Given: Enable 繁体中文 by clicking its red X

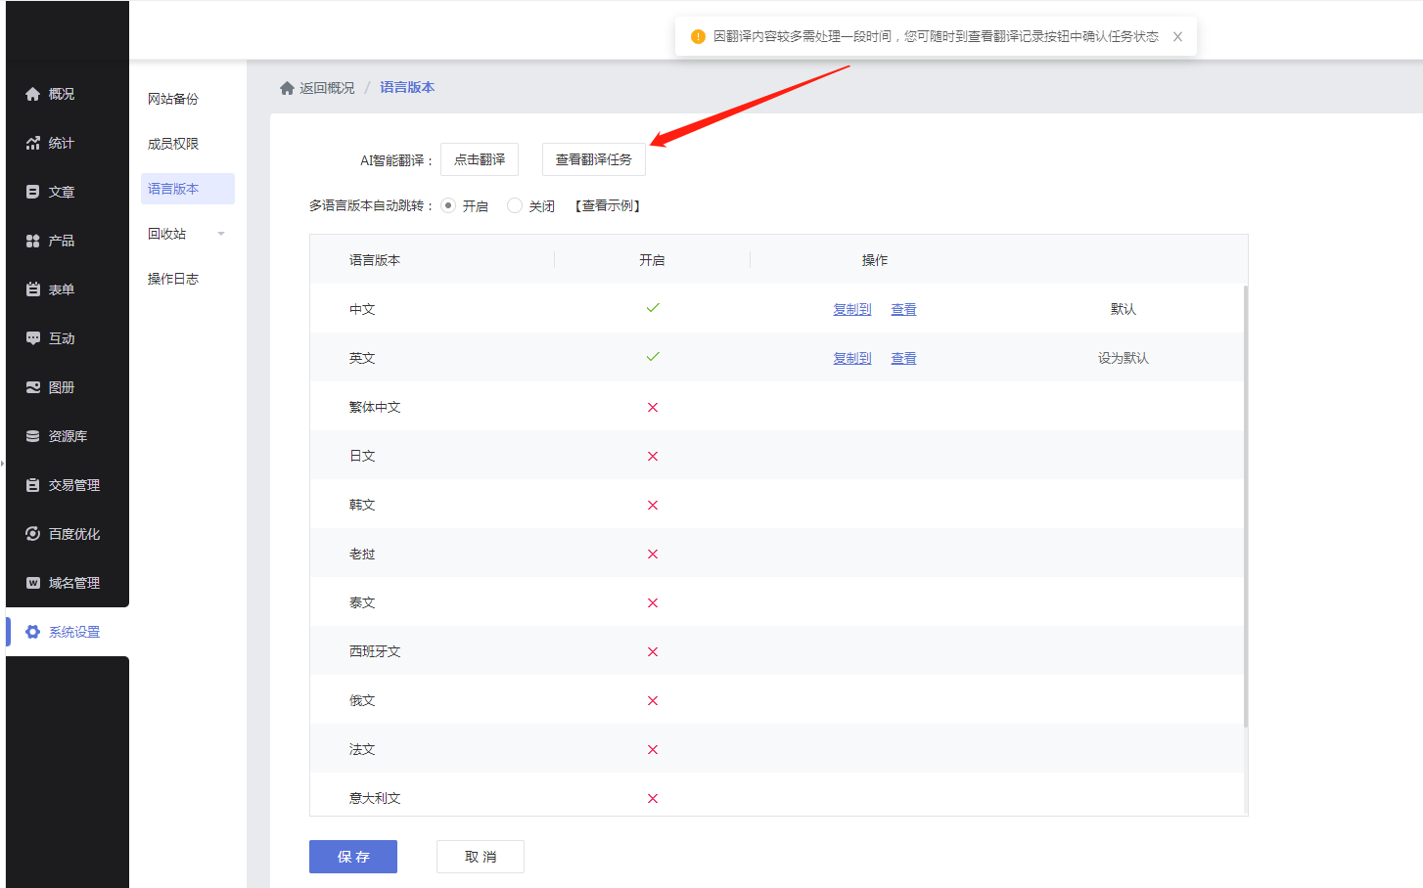Looking at the screenshot, I should pos(653,407).
